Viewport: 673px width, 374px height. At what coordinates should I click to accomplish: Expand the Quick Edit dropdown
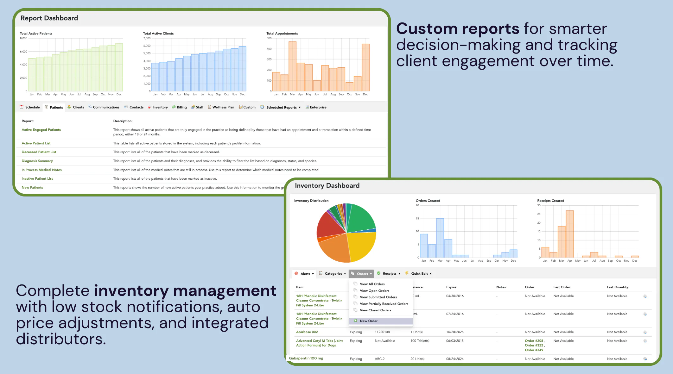pyautogui.click(x=418, y=274)
